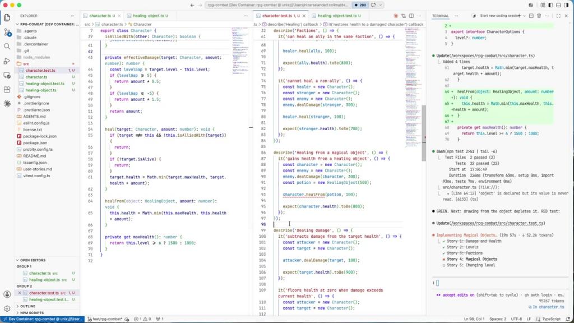Click 'In character.ts' context link
The height and width of the screenshot is (323, 574).
pyautogui.click(x=546, y=307)
